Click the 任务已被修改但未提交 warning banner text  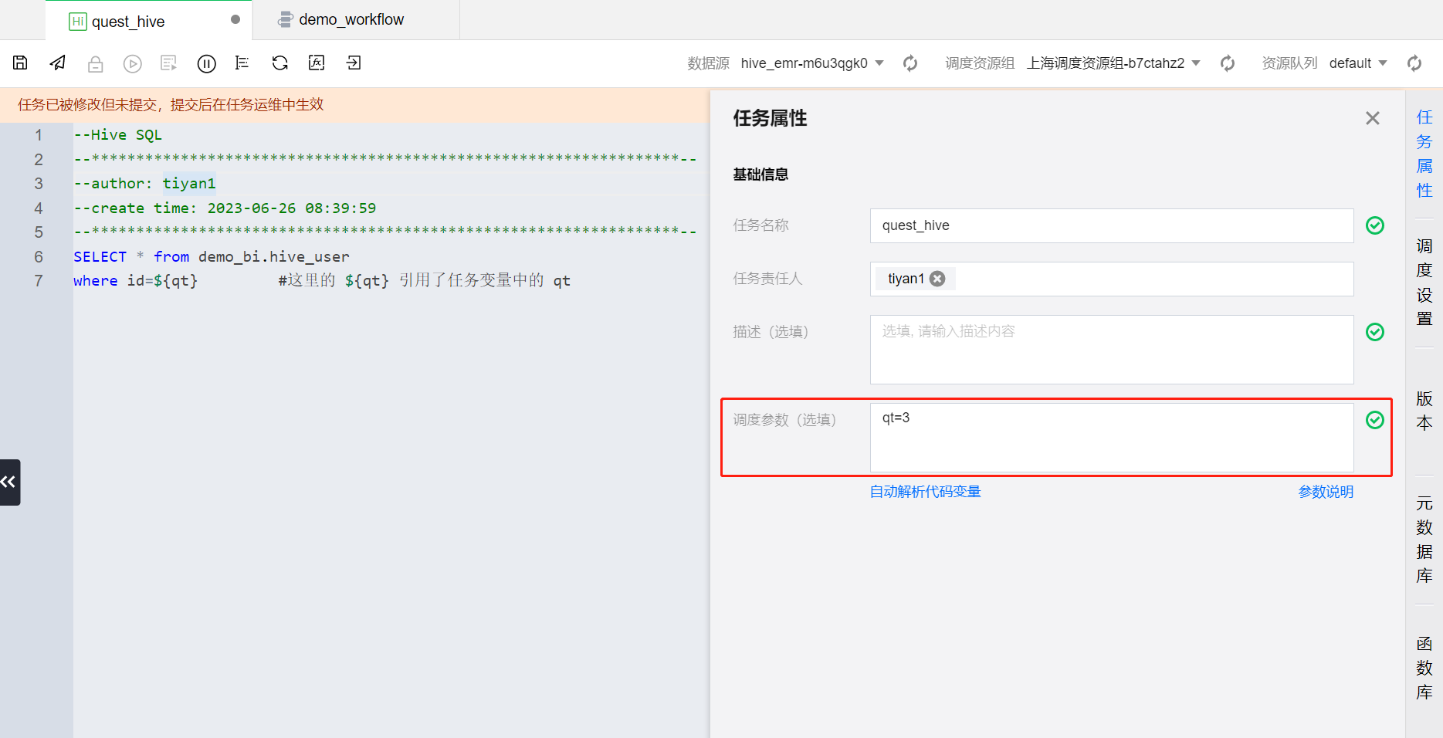(171, 105)
